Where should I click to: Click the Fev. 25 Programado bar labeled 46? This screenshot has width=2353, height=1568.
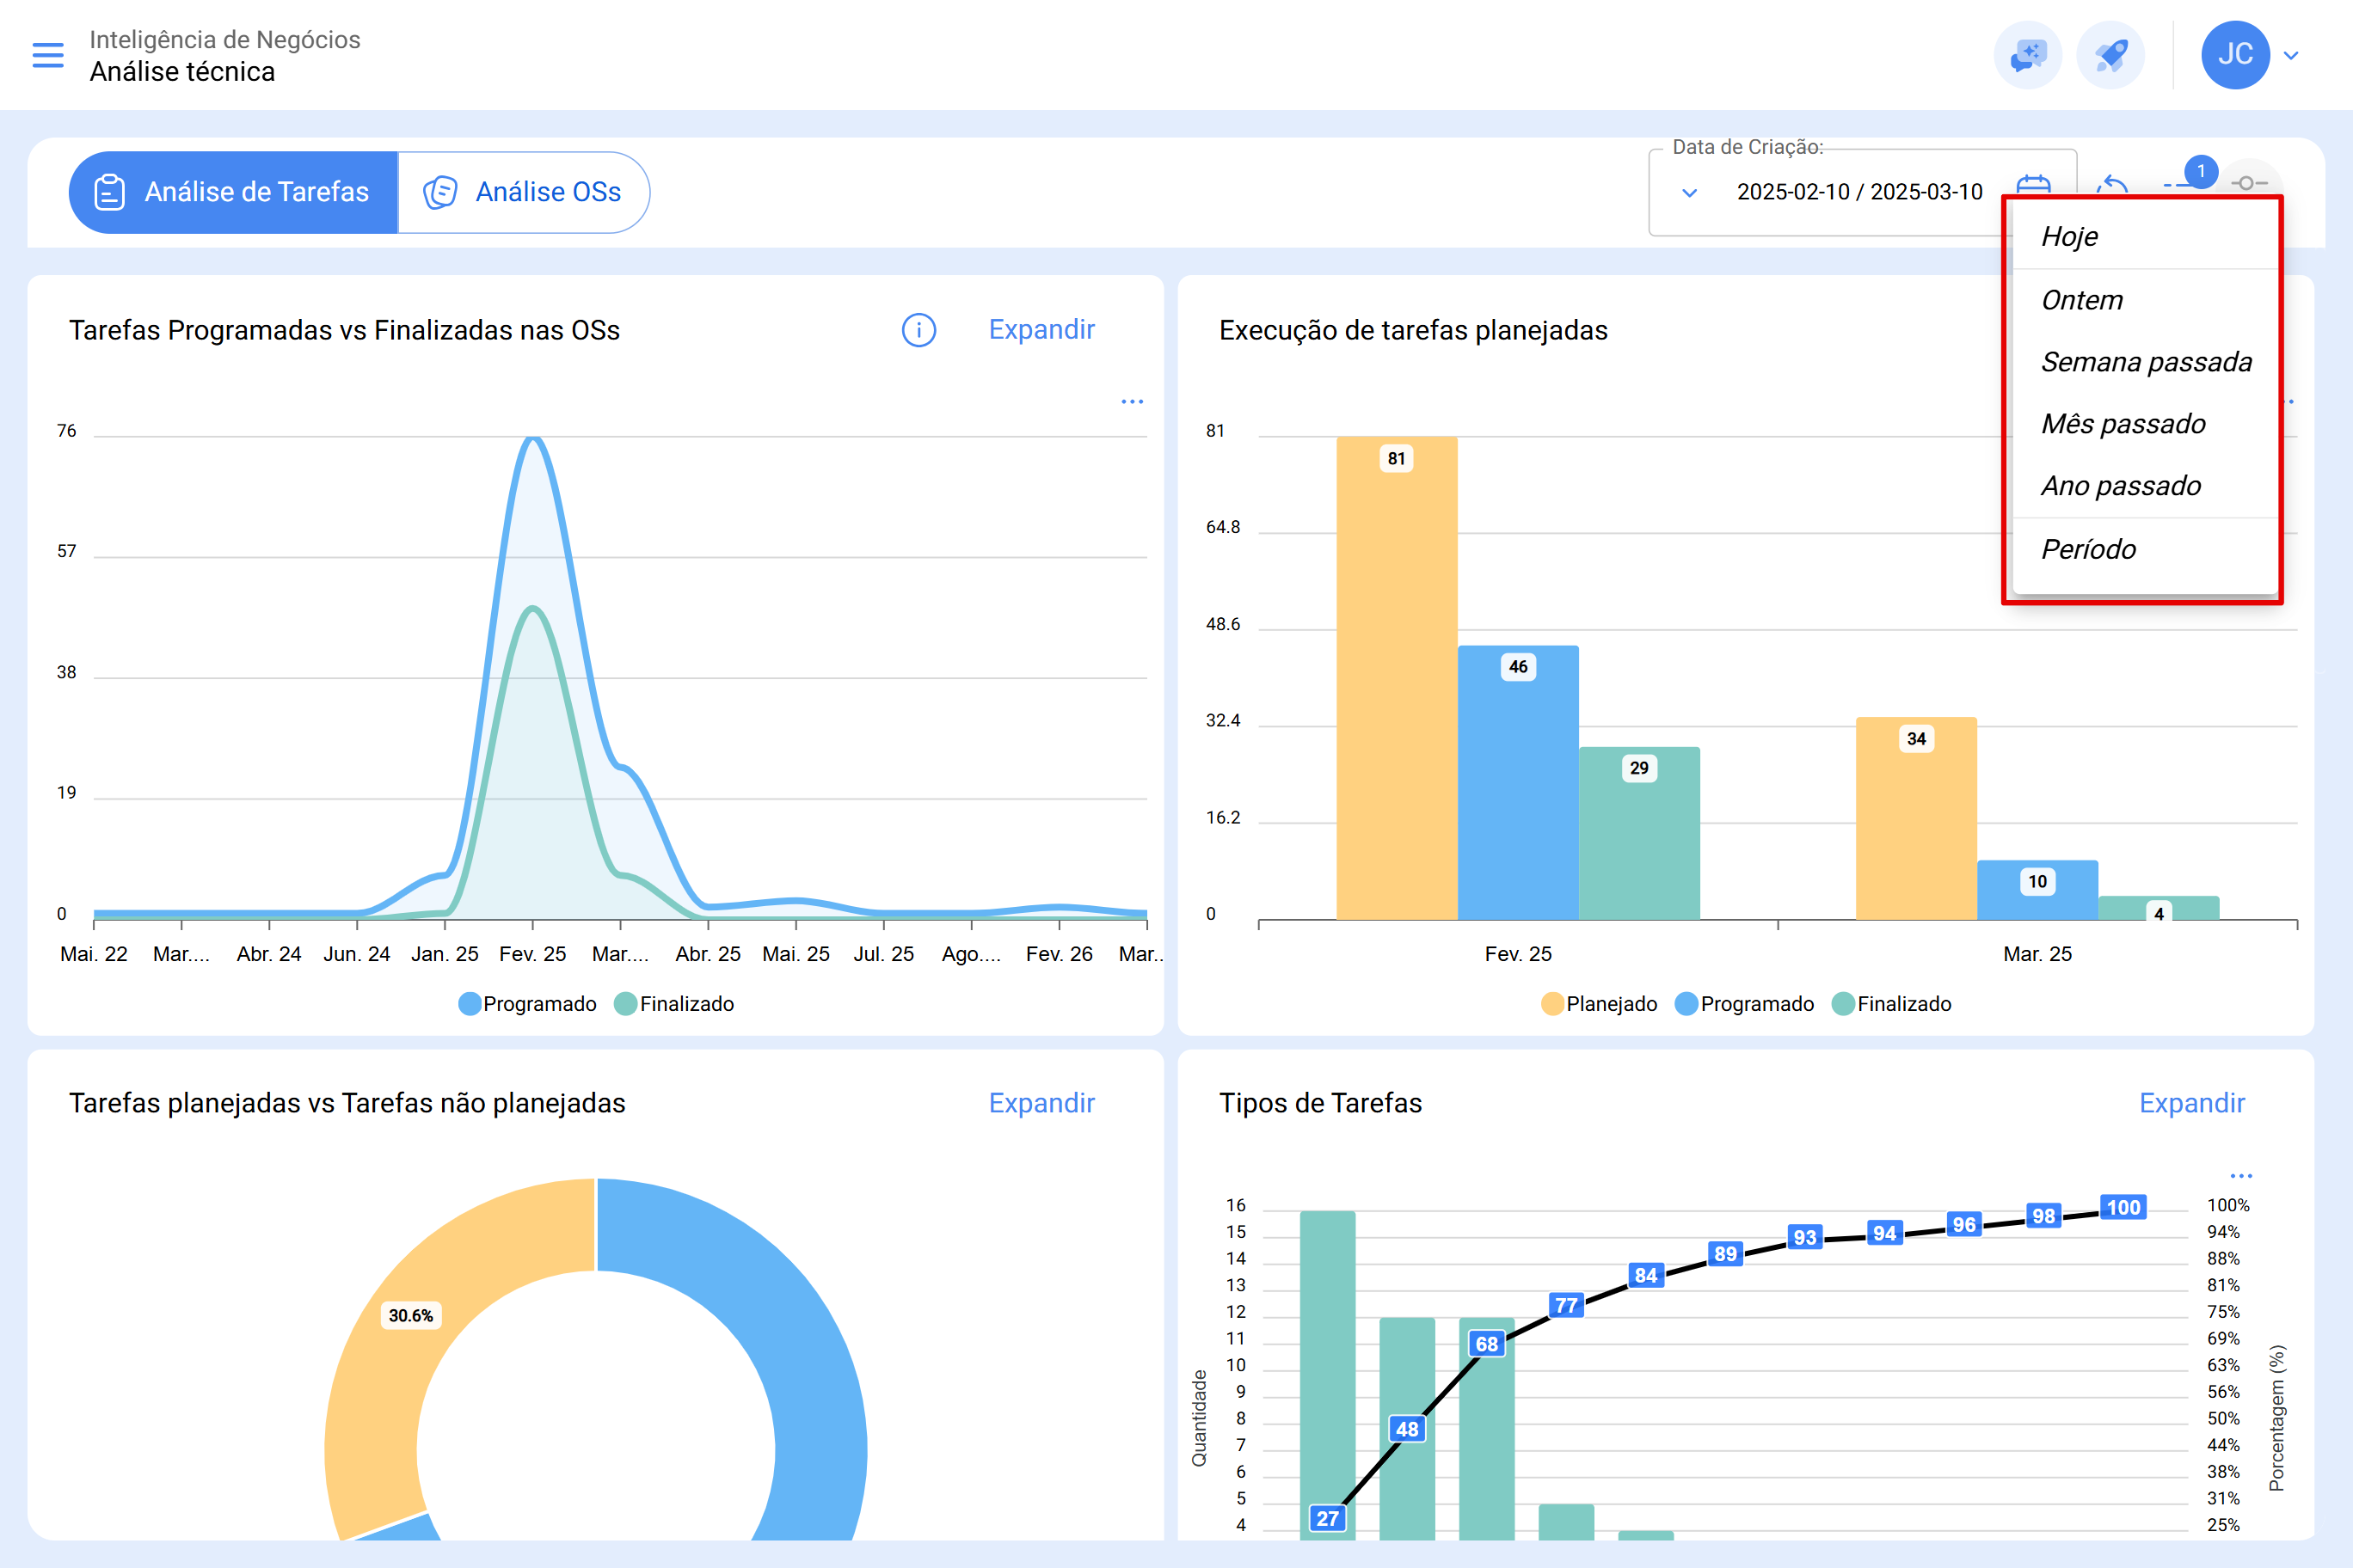point(1518,782)
